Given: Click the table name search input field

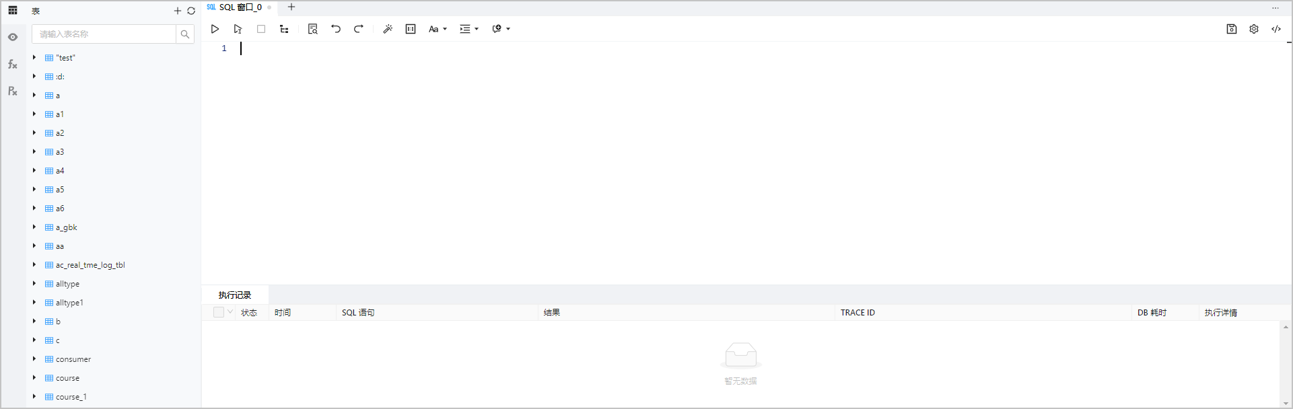Looking at the screenshot, I should [104, 34].
